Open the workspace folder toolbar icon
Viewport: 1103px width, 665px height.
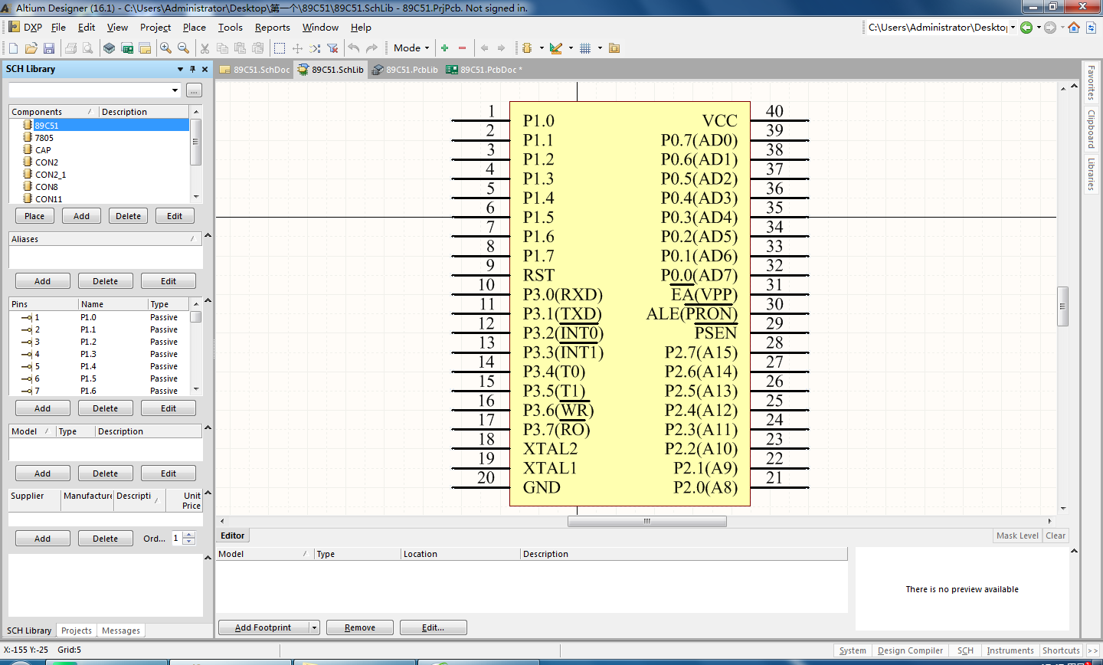point(145,48)
